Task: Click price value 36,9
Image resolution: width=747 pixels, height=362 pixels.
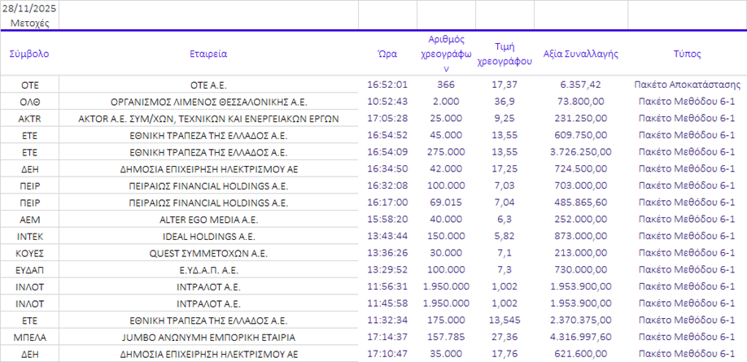Action: 505,102
